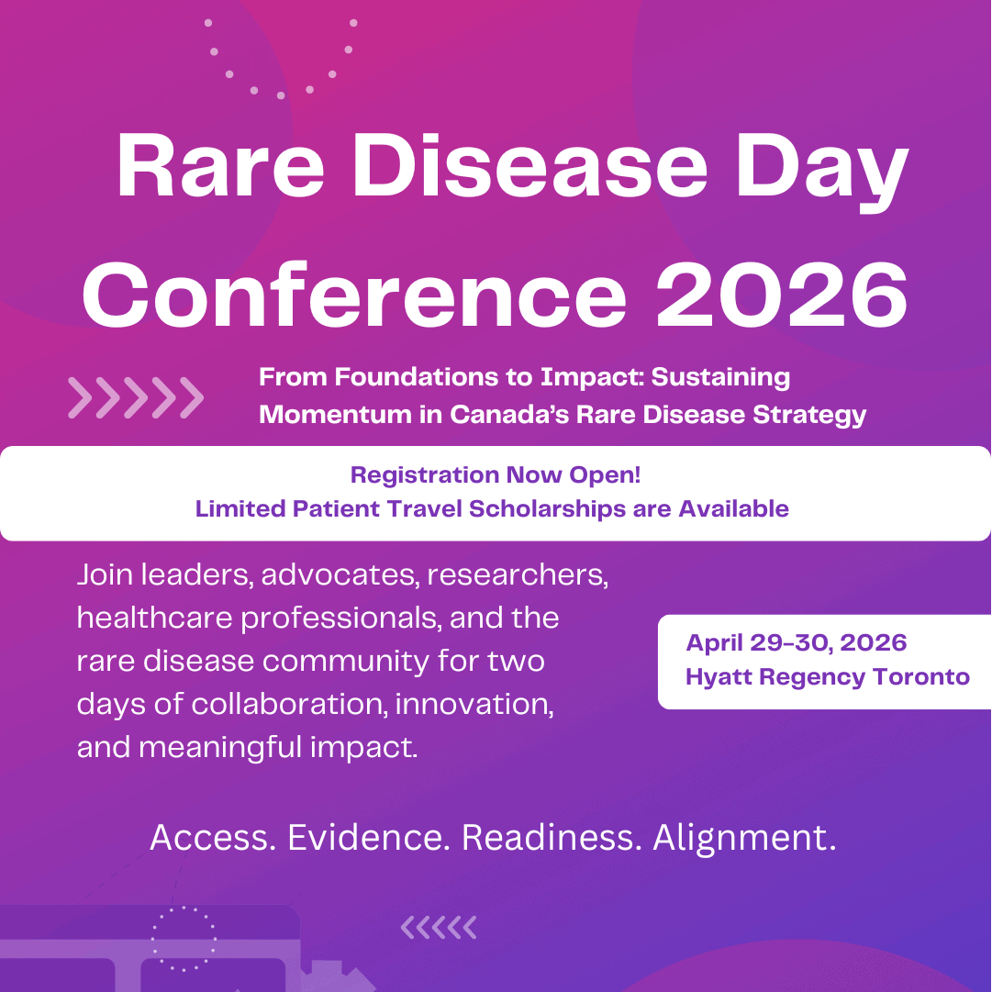Click the "Rare Disease Day" title line
Screen dimensions: 992x992
pyautogui.click(x=512, y=170)
